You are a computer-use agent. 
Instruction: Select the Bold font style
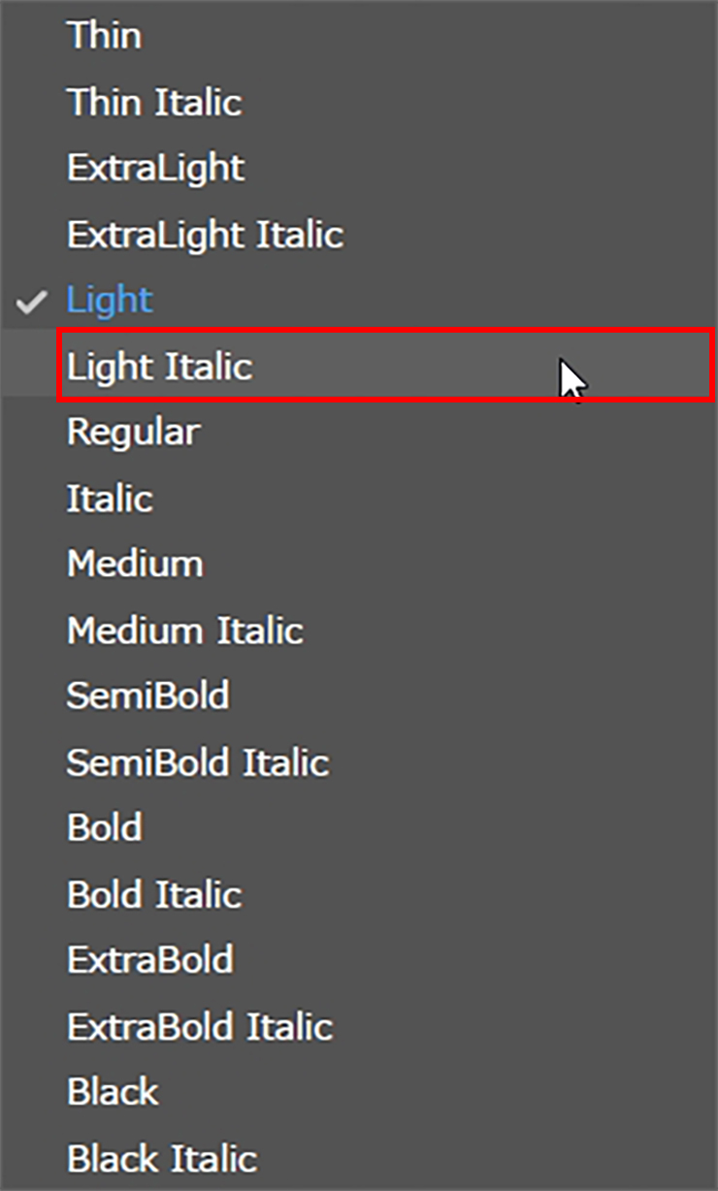point(105,828)
